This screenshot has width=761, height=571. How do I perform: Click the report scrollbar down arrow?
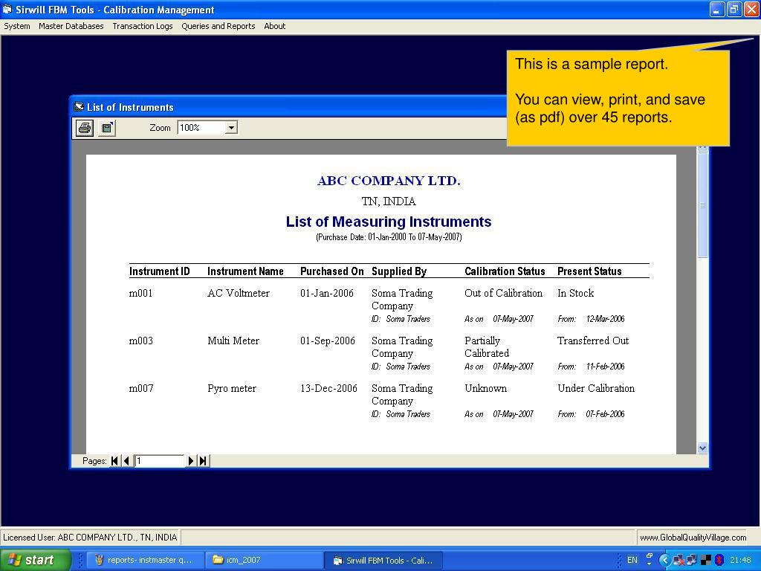tap(702, 448)
